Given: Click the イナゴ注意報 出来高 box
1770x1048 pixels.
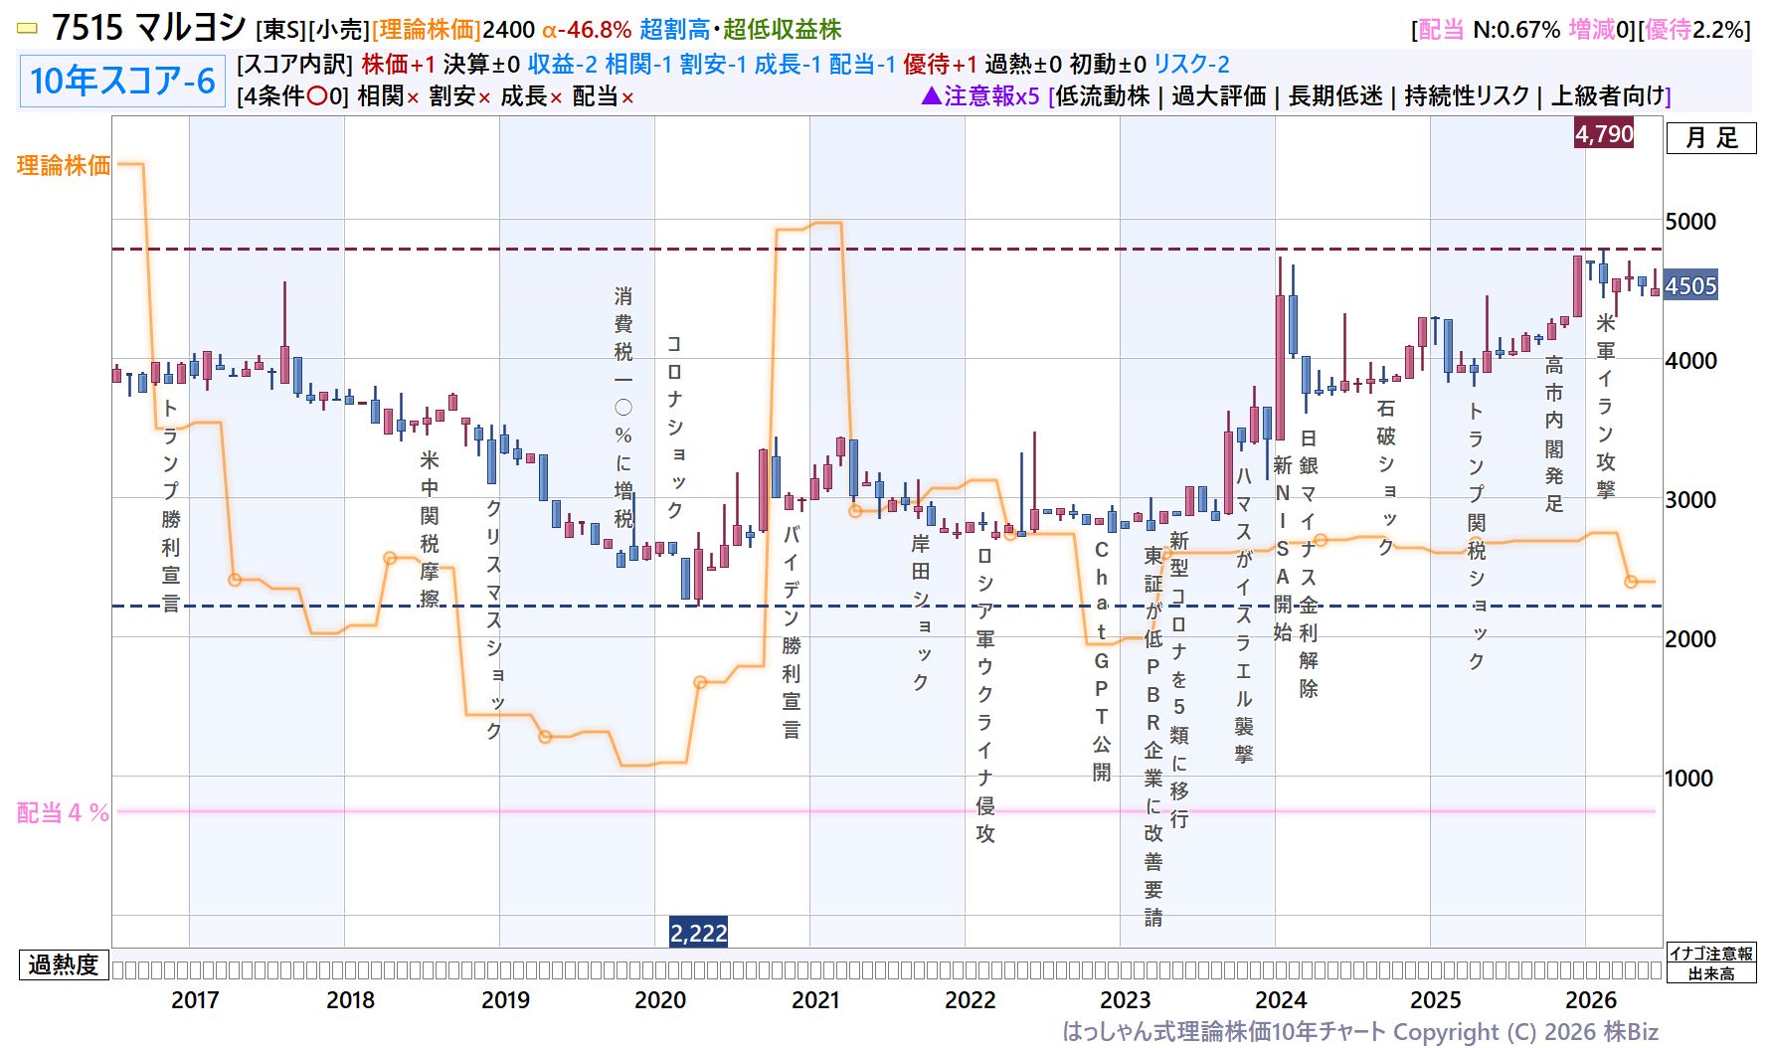Looking at the screenshot, I should click(x=1710, y=963).
